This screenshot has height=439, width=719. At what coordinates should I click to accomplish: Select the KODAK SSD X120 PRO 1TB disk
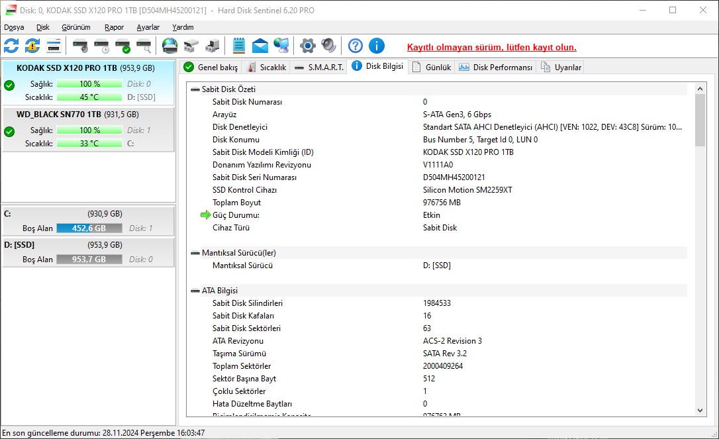88,83
